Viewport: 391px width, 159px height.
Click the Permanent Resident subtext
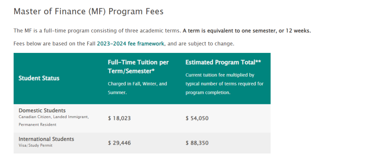(37, 125)
